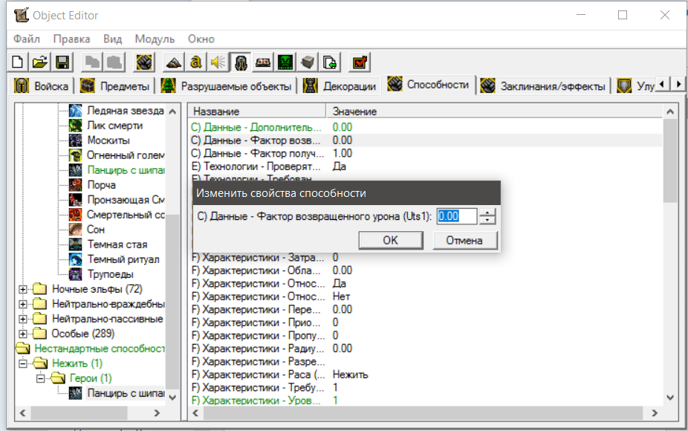688x431 pixels.
Task: Open the Файл menu
Action: tap(26, 39)
